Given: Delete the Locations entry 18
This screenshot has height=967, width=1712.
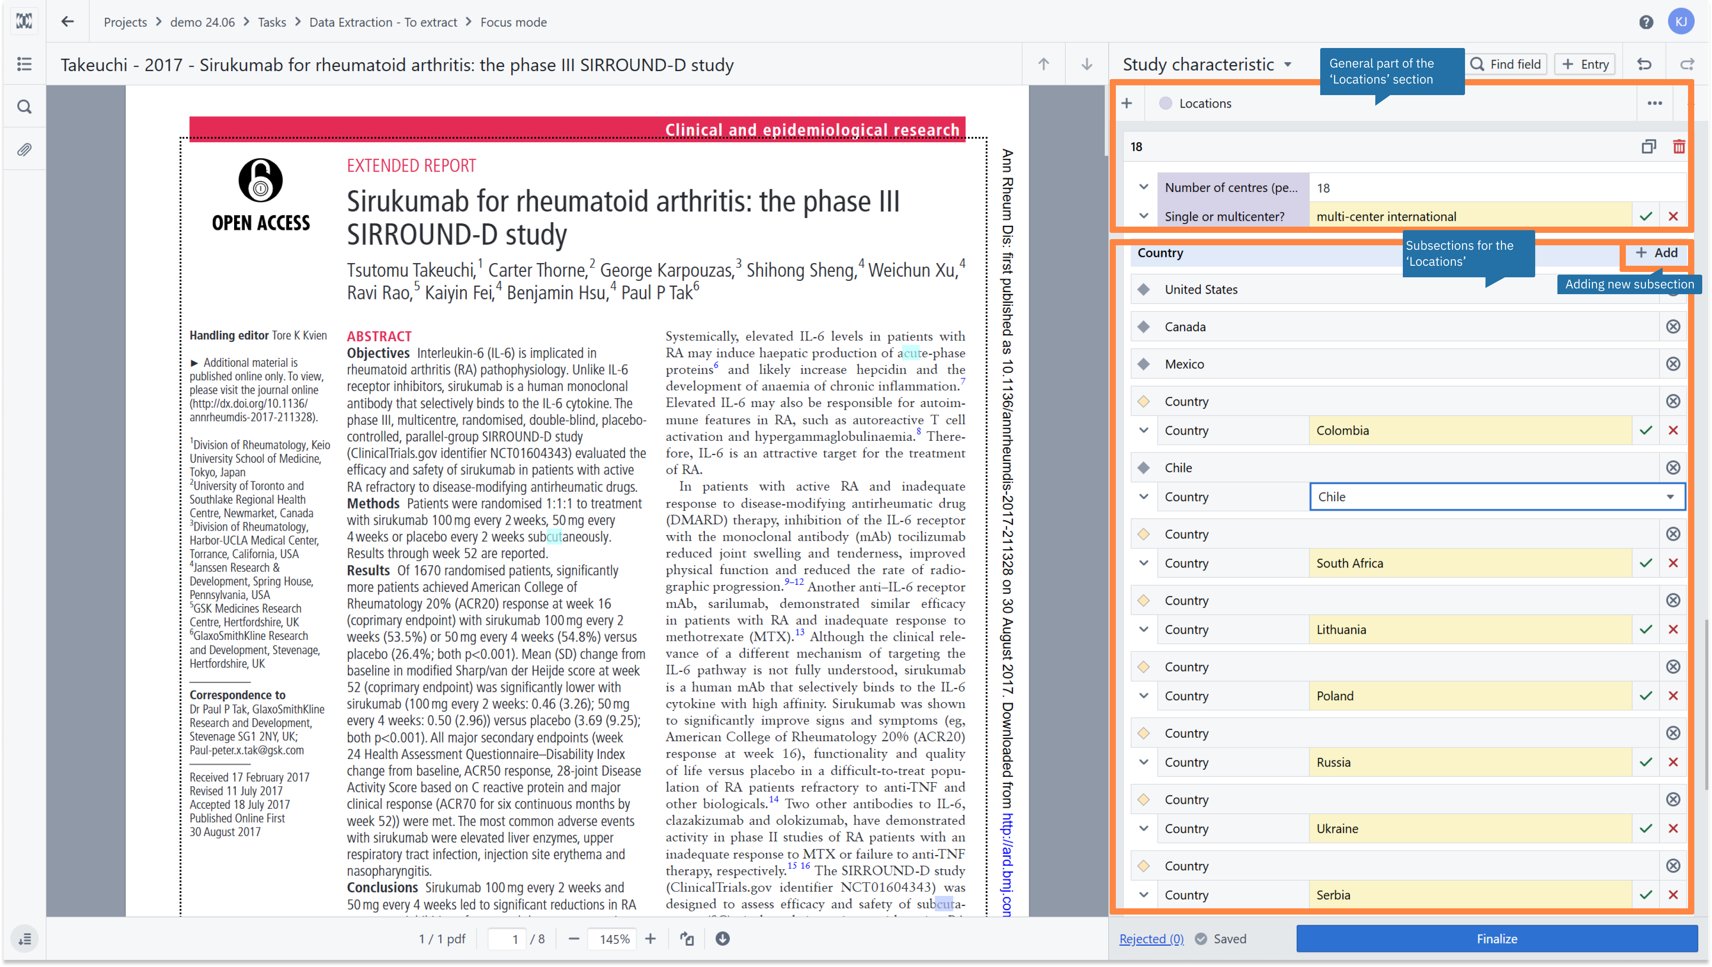Looking at the screenshot, I should coord(1679,146).
